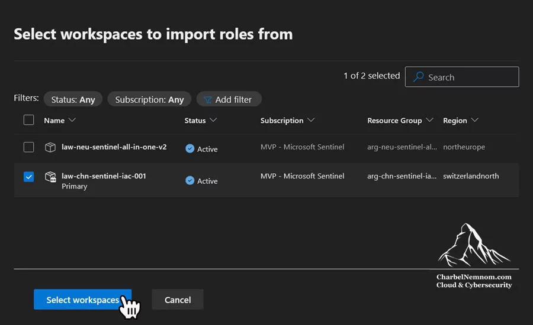Click the 1 of 2 selected counter
This screenshot has height=325, width=533.
371,76
